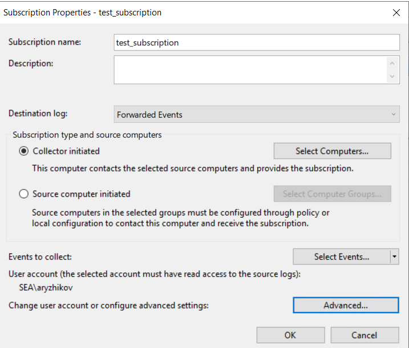Viewport: 409px width, 348px height.
Task: Click the 'Subscription name:' label
Action: click(x=45, y=42)
